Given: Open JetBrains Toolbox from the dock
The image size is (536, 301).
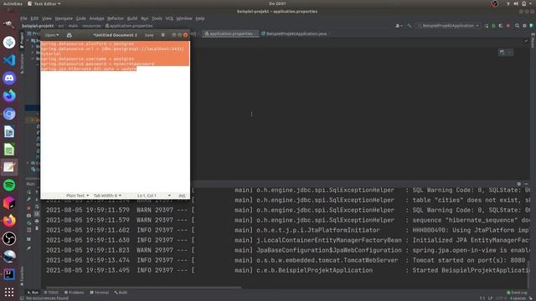Looking at the screenshot, I should tap(9, 202).
